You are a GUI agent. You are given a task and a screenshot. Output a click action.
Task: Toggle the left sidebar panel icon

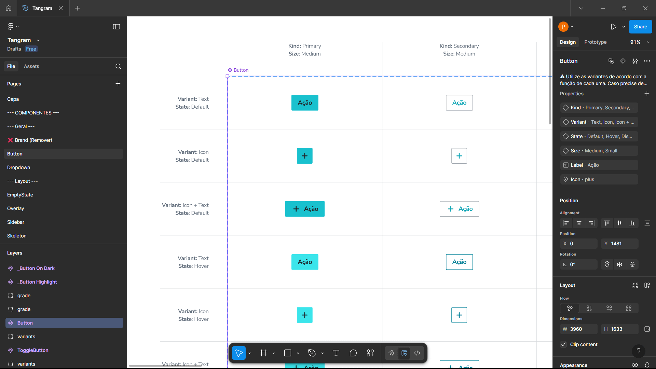click(x=117, y=27)
